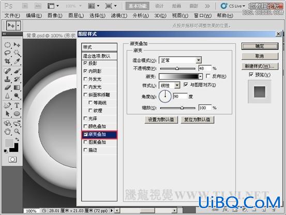Image resolution: width=286 pixels, height=215 pixels.
Task: Check the 反向(R) reverse checkbox
Action: 208,76
